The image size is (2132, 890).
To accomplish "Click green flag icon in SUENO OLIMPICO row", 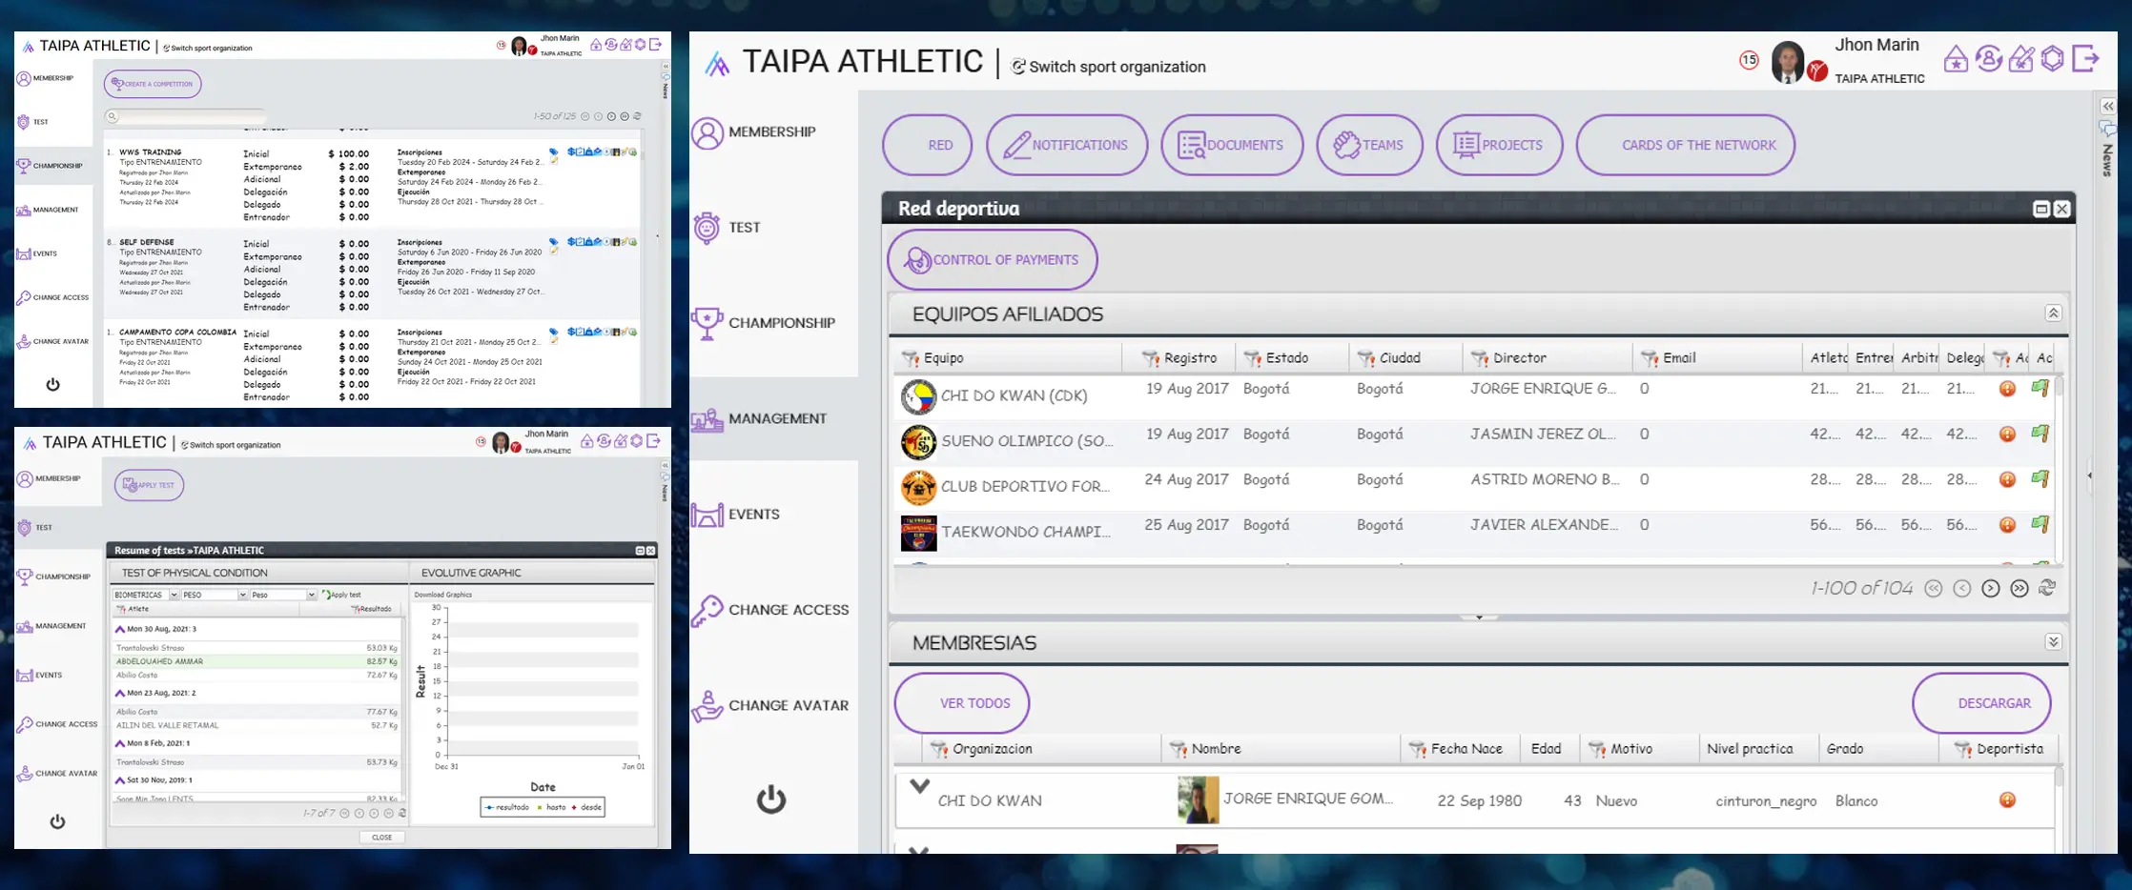I will pos(2040,434).
